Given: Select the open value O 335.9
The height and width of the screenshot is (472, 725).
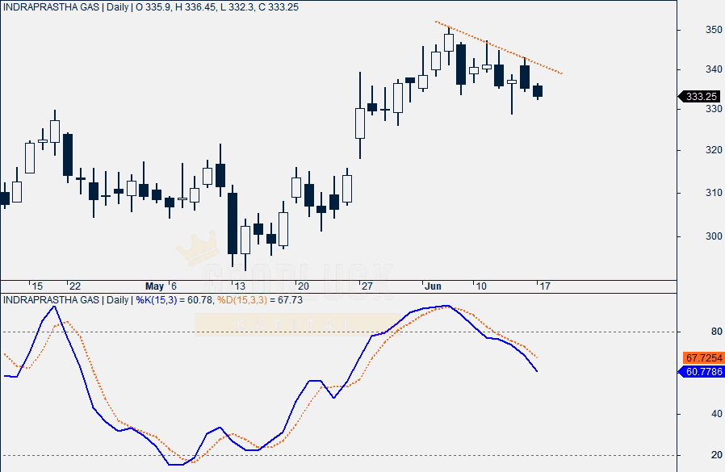Looking at the screenshot, I should pyautogui.click(x=152, y=7).
